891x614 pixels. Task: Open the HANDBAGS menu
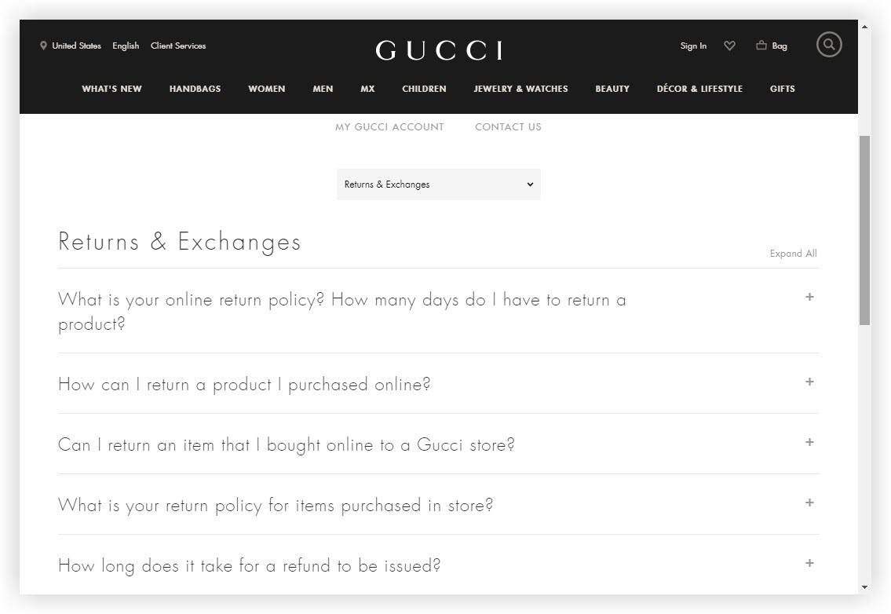pyautogui.click(x=195, y=89)
